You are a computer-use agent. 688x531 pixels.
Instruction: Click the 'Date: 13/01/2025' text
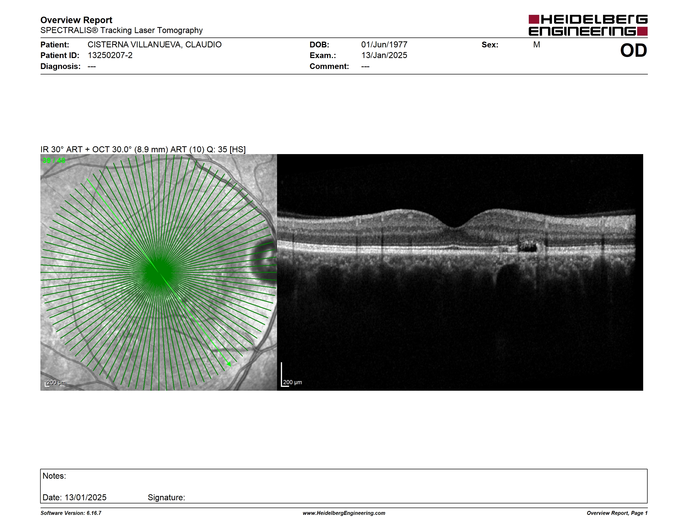click(x=74, y=497)
